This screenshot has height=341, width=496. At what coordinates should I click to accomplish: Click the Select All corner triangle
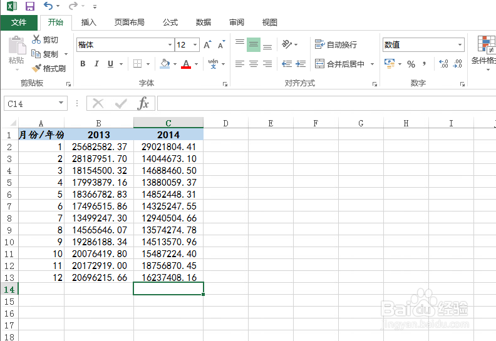[x=13, y=123]
